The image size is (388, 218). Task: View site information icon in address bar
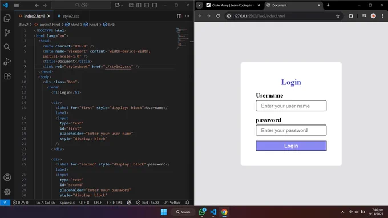[229, 16]
